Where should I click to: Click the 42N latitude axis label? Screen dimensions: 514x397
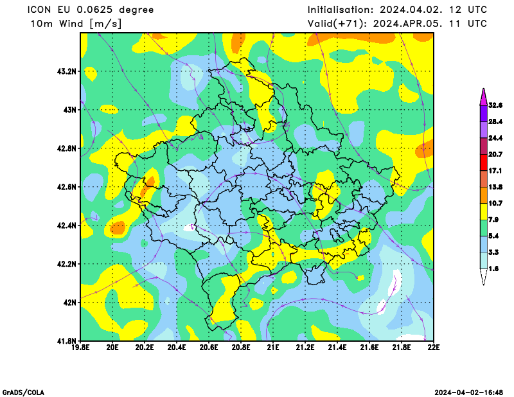[70, 303]
